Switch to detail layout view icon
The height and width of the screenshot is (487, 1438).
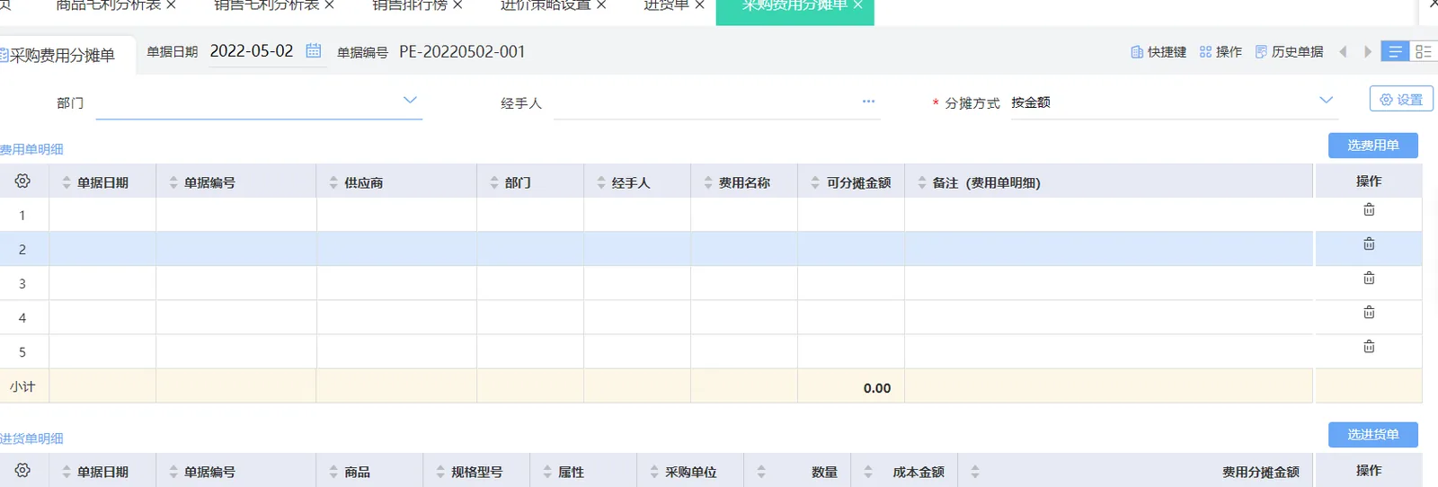coord(1424,51)
